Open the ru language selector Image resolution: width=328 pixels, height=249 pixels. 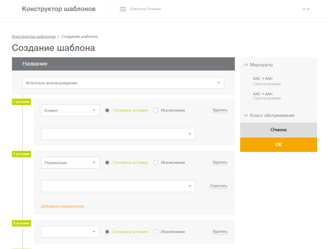[306, 9]
